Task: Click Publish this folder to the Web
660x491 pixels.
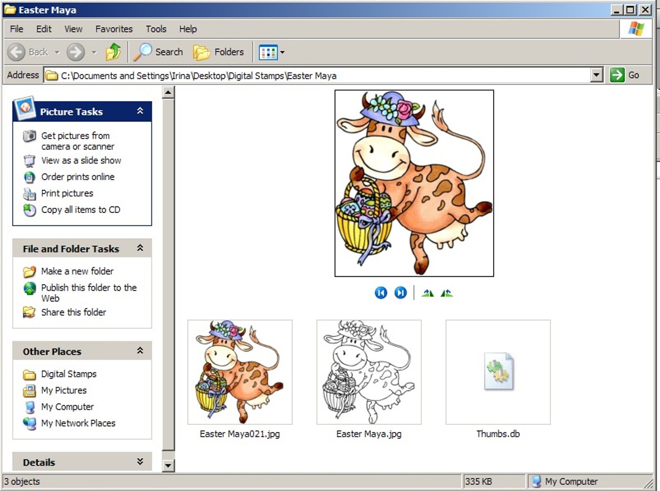Action: [x=89, y=293]
